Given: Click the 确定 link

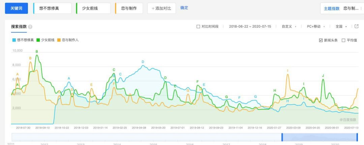Looking at the screenshot, I should (184, 8).
